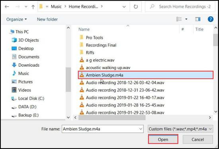This screenshot has height=149, width=219.
Task: Click the Search Home Recordings field
Action: 180,6
